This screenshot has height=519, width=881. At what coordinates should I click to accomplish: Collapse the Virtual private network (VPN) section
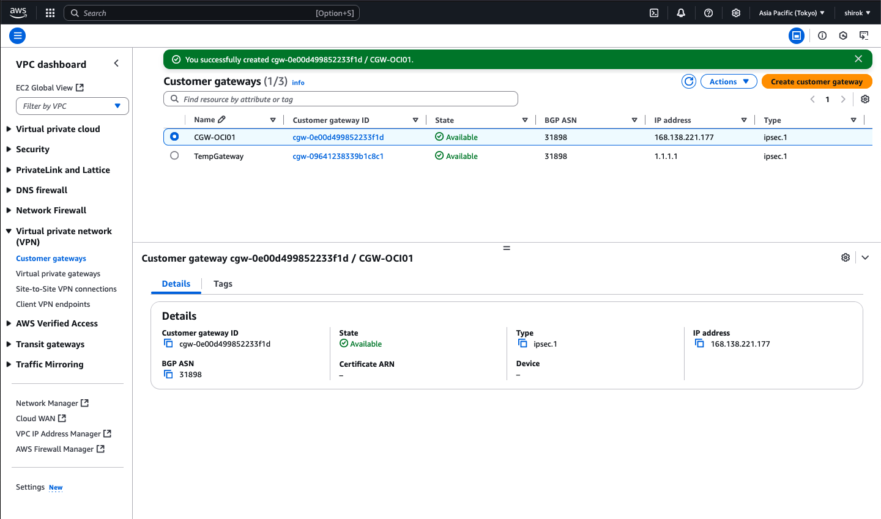tap(9, 231)
